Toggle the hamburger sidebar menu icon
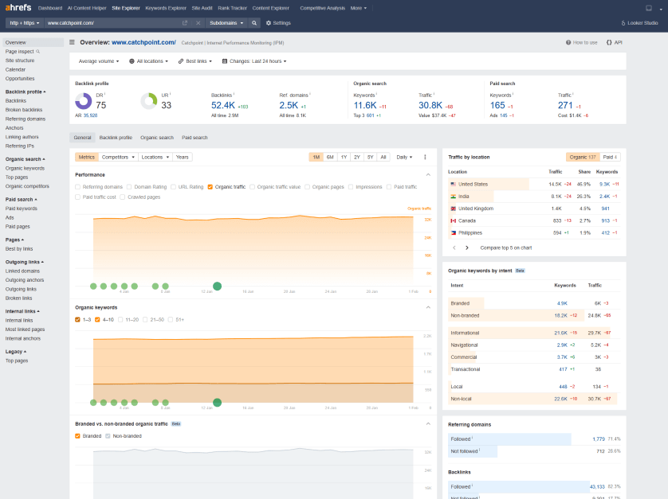Viewport: 668px width, 499px height. pyautogui.click(x=73, y=42)
